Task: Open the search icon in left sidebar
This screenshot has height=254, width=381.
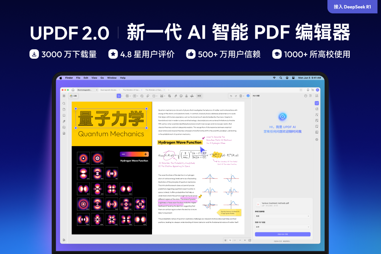Action: pyautogui.click(x=64, y=103)
